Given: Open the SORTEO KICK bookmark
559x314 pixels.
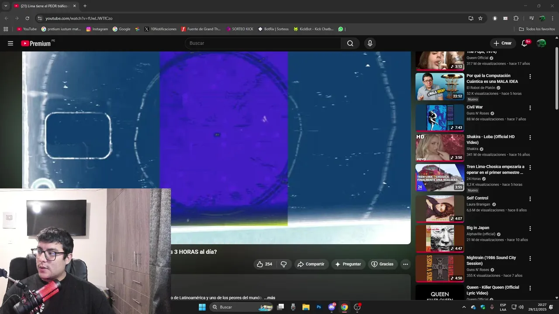Looking at the screenshot, I should [240, 29].
